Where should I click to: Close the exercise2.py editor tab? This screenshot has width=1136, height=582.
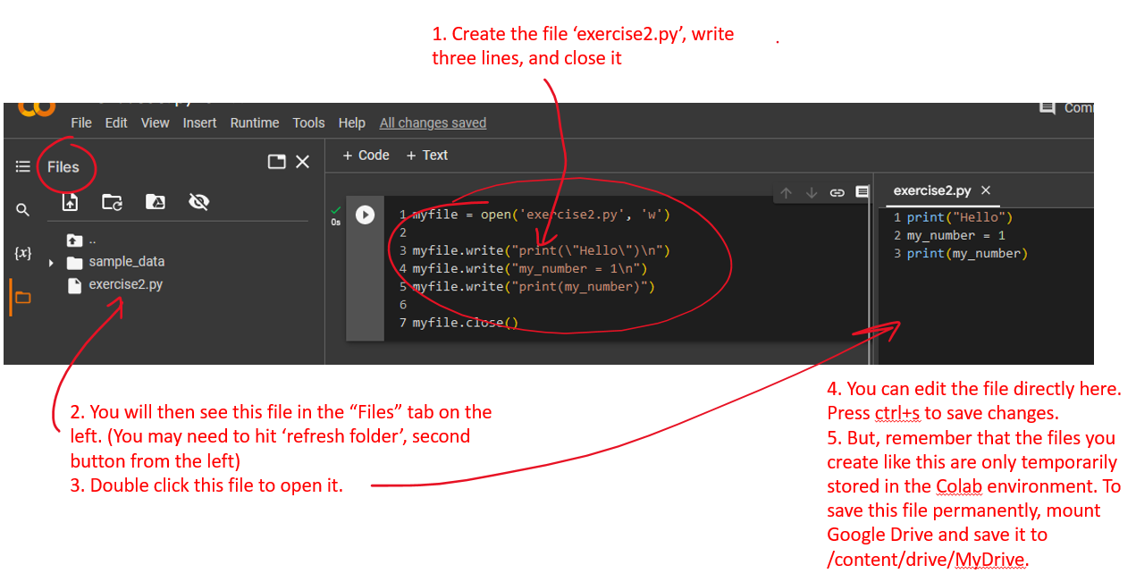coord(986,190)
